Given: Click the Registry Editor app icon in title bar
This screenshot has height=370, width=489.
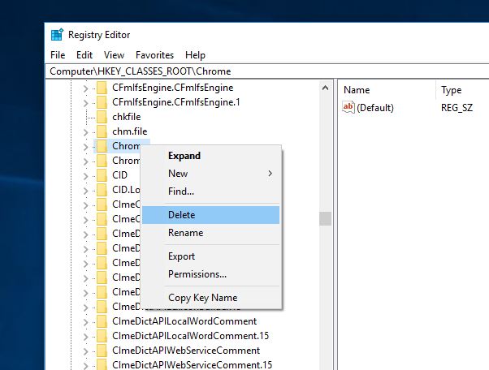Looking at the screenshot, I should [57, 35].
